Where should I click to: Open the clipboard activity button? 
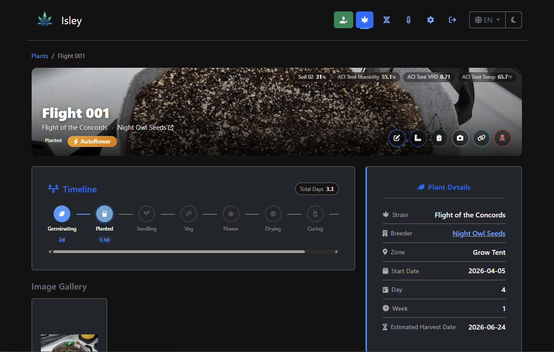click(x=439, y=138)
